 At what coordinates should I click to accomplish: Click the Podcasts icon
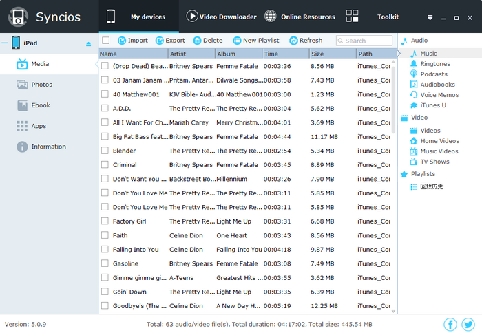[x=414, y=74]
